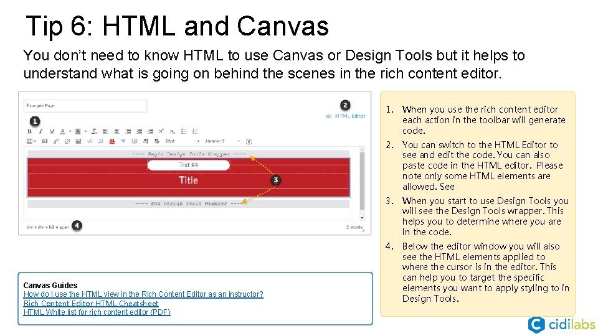Open the 23pt font size dropdown
Viewport: 598px width, 336px height.
(x=183, y=141)
